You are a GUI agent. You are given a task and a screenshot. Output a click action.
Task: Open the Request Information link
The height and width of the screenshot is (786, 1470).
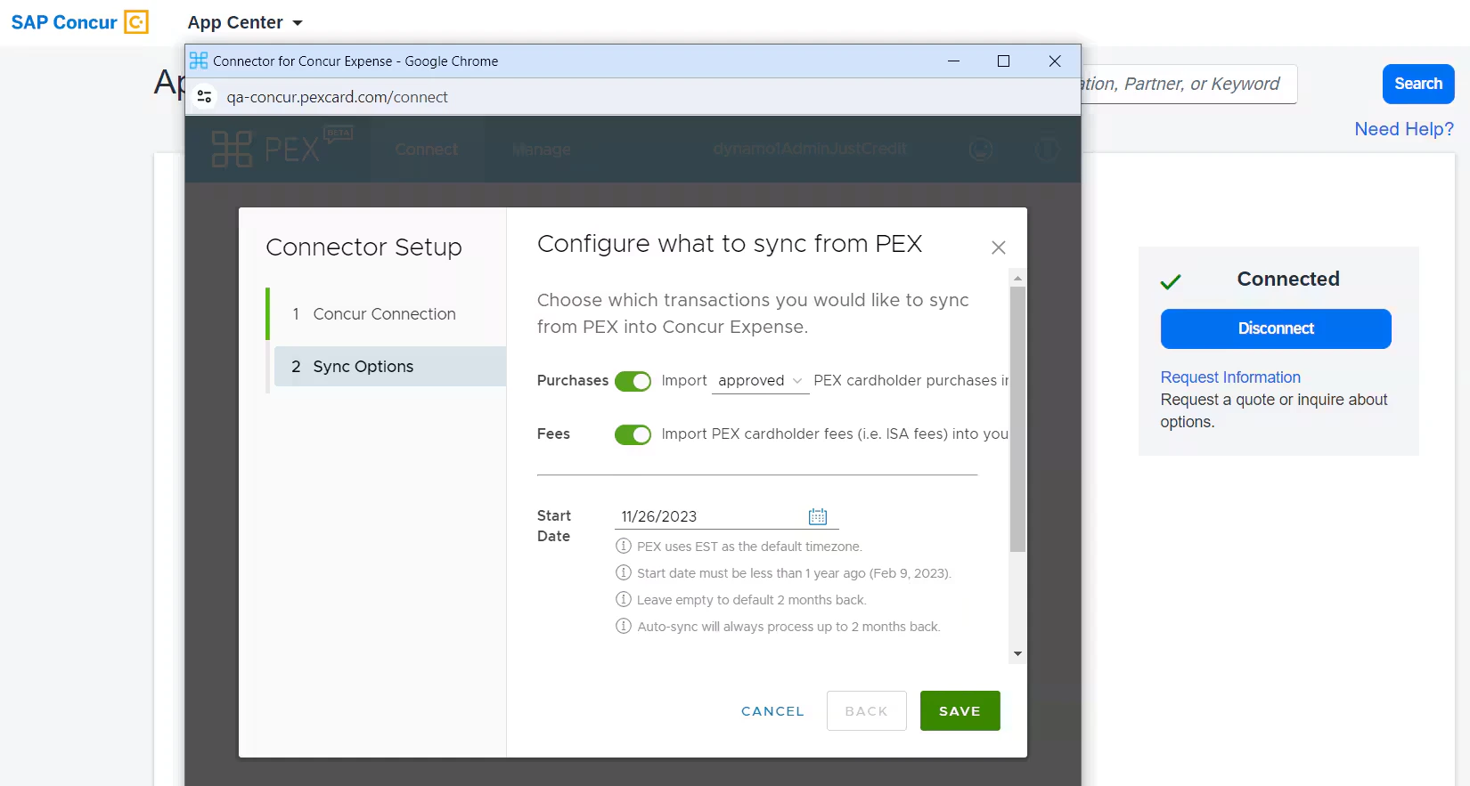[1230, 377]
